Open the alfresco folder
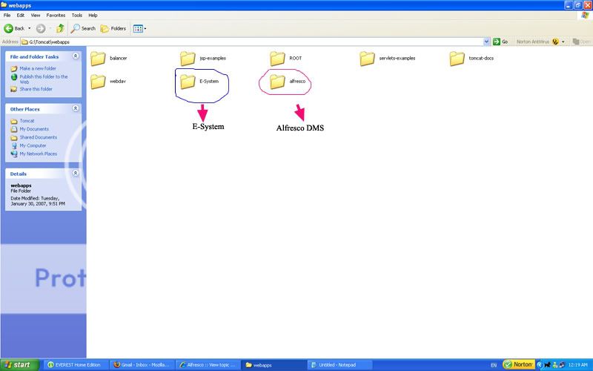The width and height of the screenshot is (593, 371). 278,81
